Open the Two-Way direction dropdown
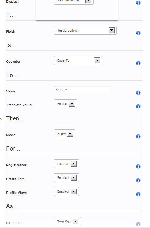The width and height of the screenshot is (150, 228). [67, 222]
